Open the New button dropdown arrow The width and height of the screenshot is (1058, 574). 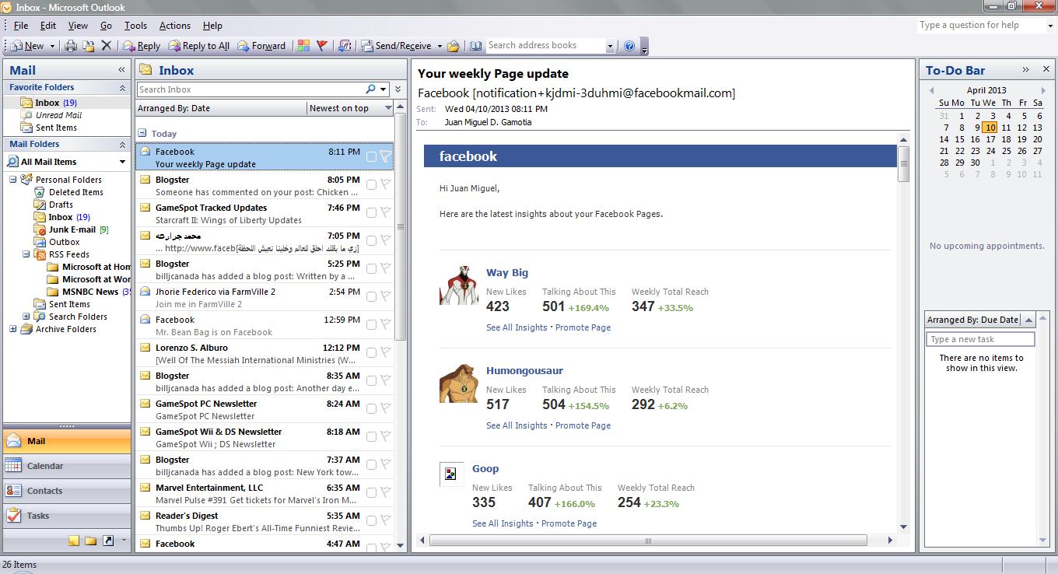click(x=52, y=46)
